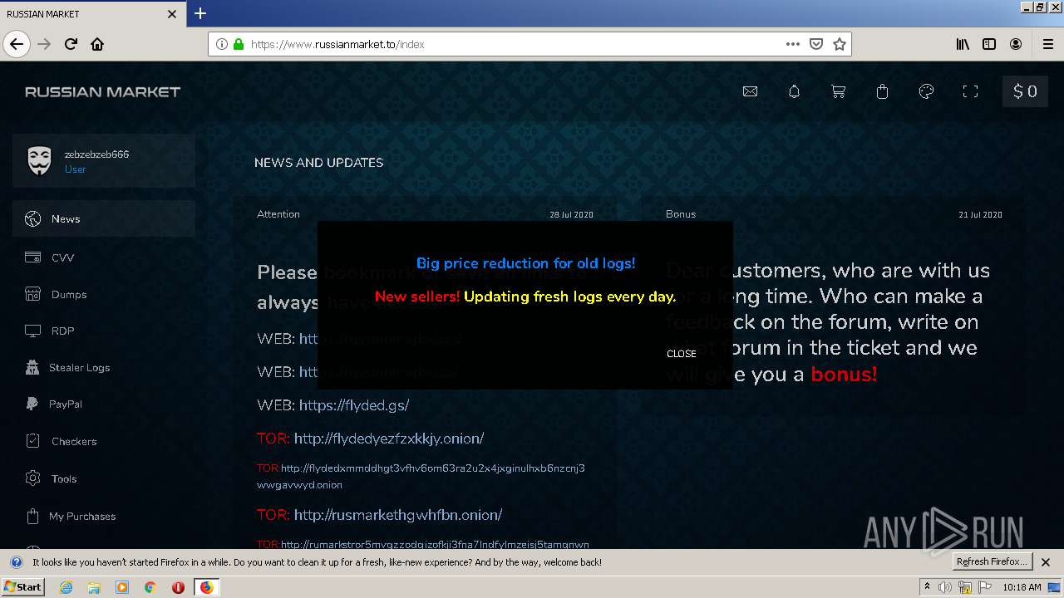This screenshot has height=598, width=1064.
Task: Open the notifications bell icon
Action: 794,91
